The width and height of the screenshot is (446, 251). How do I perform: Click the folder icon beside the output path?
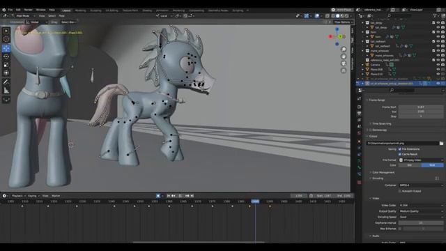(441, 144)
